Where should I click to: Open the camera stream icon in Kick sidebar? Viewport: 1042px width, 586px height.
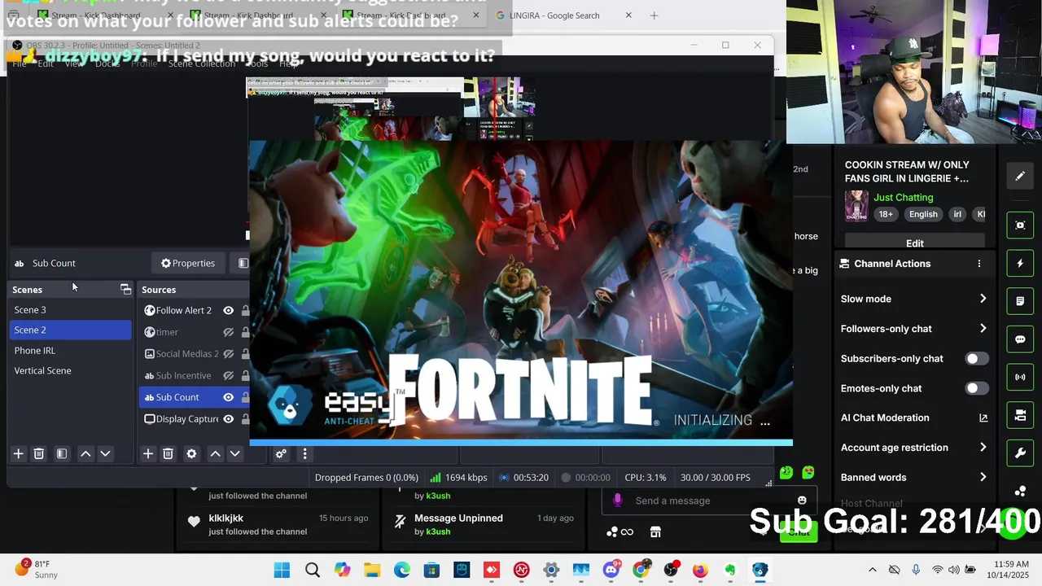click(1020, 415)
